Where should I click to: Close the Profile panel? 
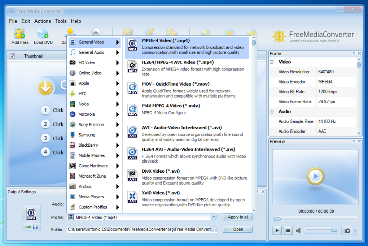coord(359,53)
